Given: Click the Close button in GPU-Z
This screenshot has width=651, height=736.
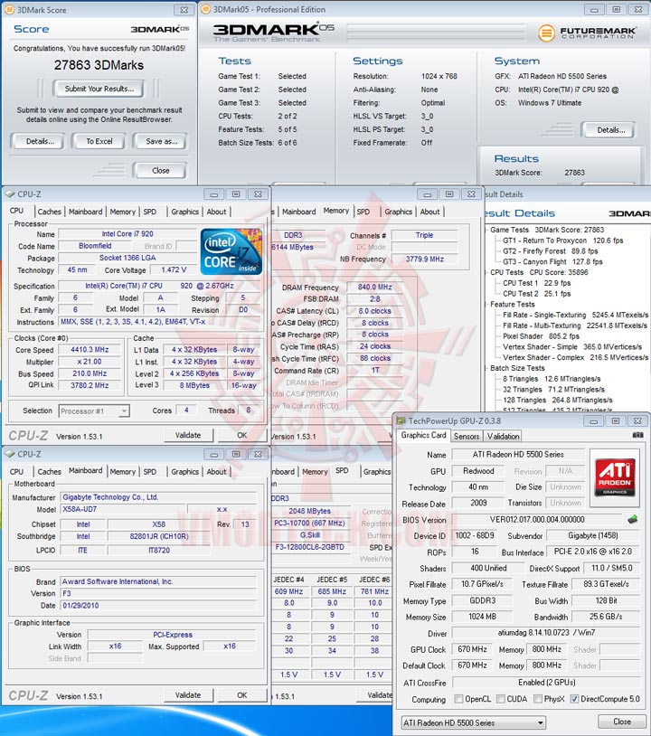Looking at the screenshot, I should [622, 722].
